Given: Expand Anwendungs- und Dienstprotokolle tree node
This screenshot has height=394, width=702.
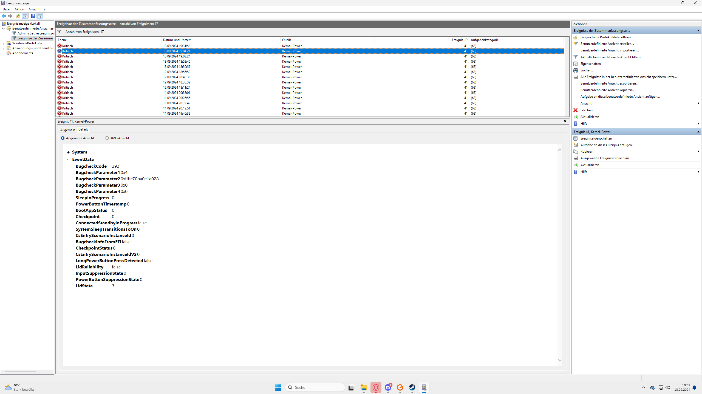Looking at the screenshot, I should (3, 48).
